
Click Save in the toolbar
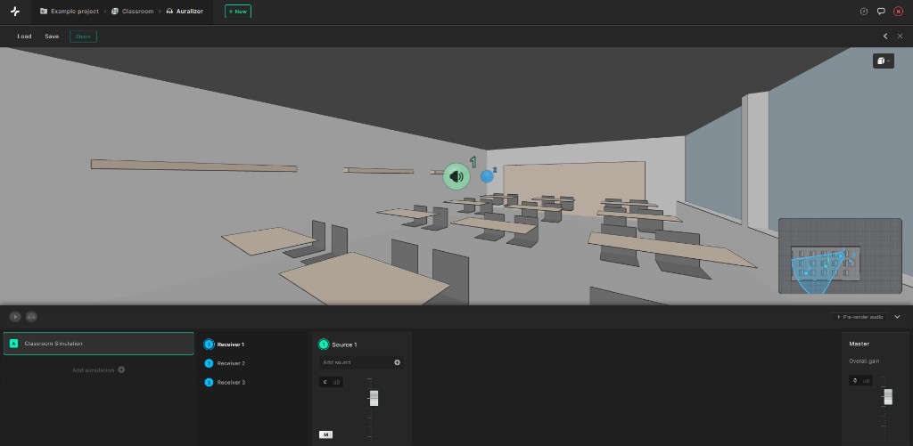click(52, 36)
